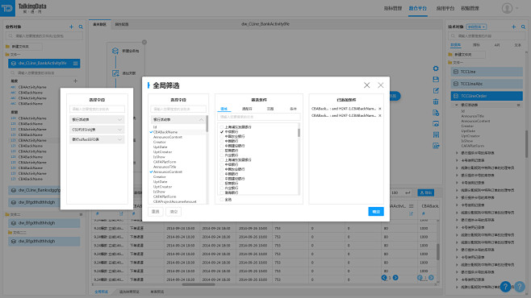
Task: Open the second tab above the canvas
Action: (x=122, y=24)
